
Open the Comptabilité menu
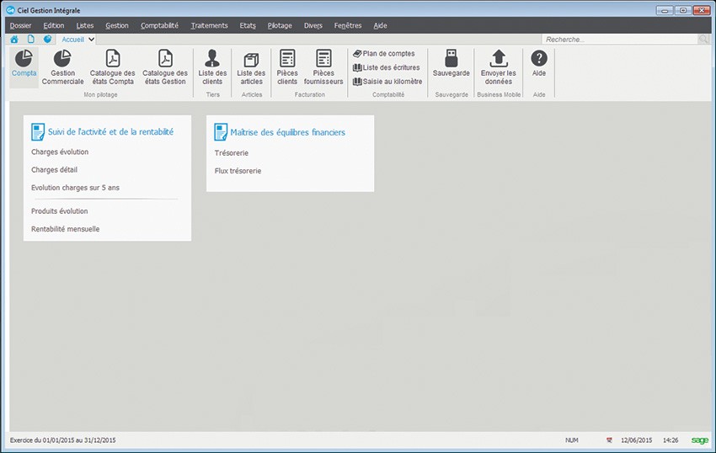(159, 25)
